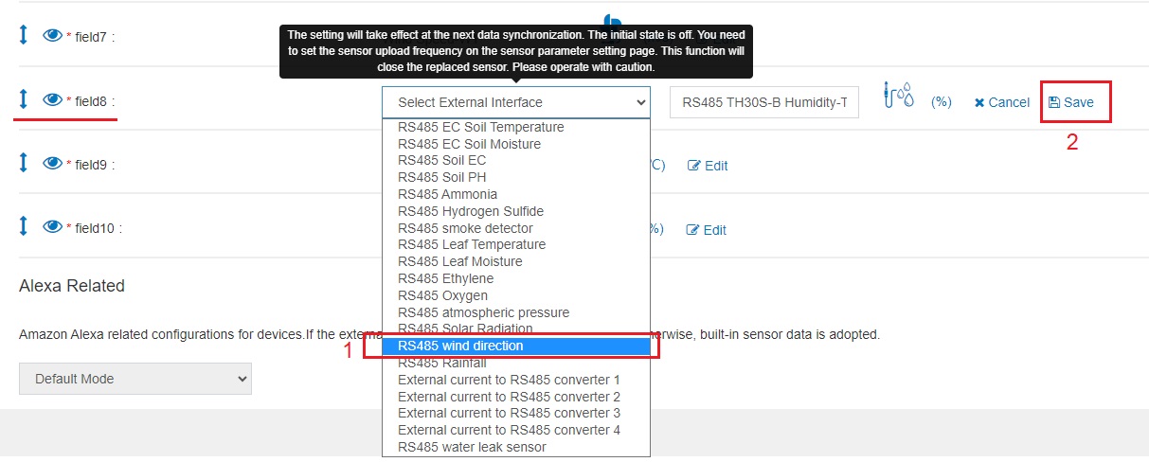Toggle field7 visibility eye icon

click(x=52, y=35)
